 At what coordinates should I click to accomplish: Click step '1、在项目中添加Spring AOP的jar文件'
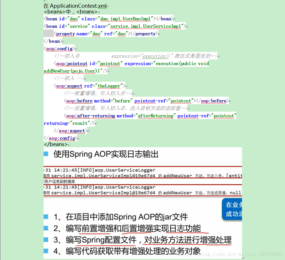pos(121,217)
